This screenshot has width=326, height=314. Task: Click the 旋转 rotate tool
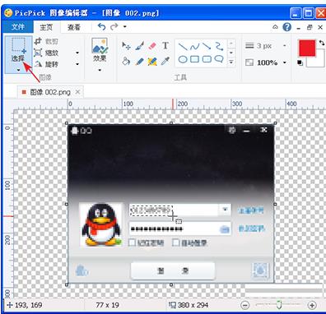pos(46,64)
